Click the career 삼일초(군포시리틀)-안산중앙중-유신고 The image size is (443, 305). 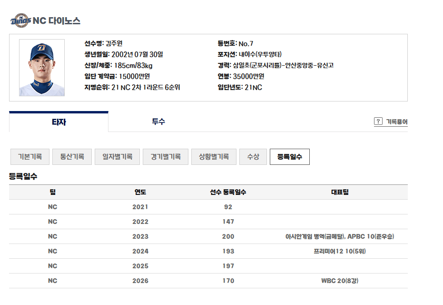(283, 65)
